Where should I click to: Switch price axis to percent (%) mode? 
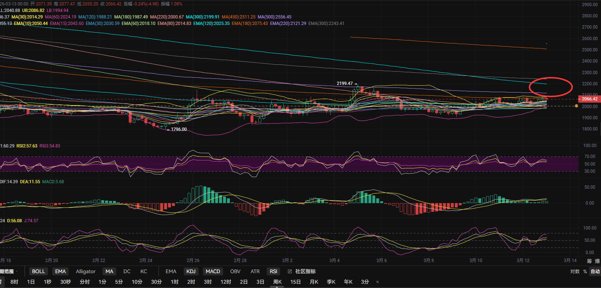[585, 271]
